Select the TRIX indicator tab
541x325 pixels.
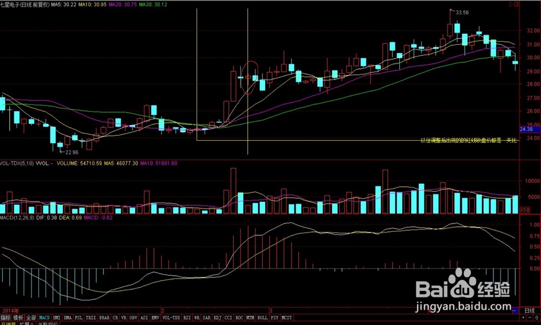point(91,318)
